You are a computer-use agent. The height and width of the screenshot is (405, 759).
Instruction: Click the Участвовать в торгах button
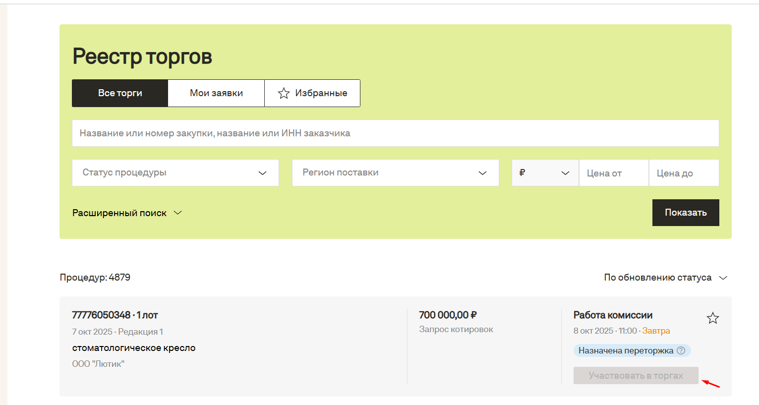pyautogui.click(x=636, y=376)
